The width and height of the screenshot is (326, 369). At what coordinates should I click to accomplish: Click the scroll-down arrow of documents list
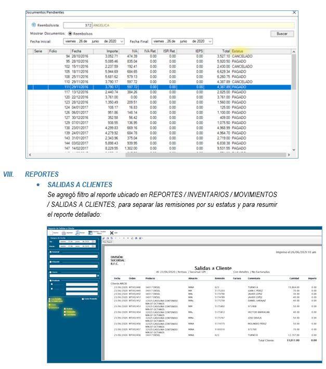pyautogui.click(x=294, y=150)
